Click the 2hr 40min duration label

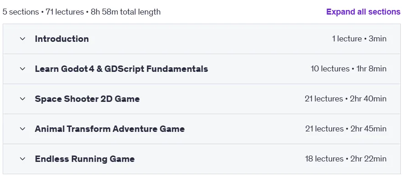pyautogui.click(x=368, y=99)
